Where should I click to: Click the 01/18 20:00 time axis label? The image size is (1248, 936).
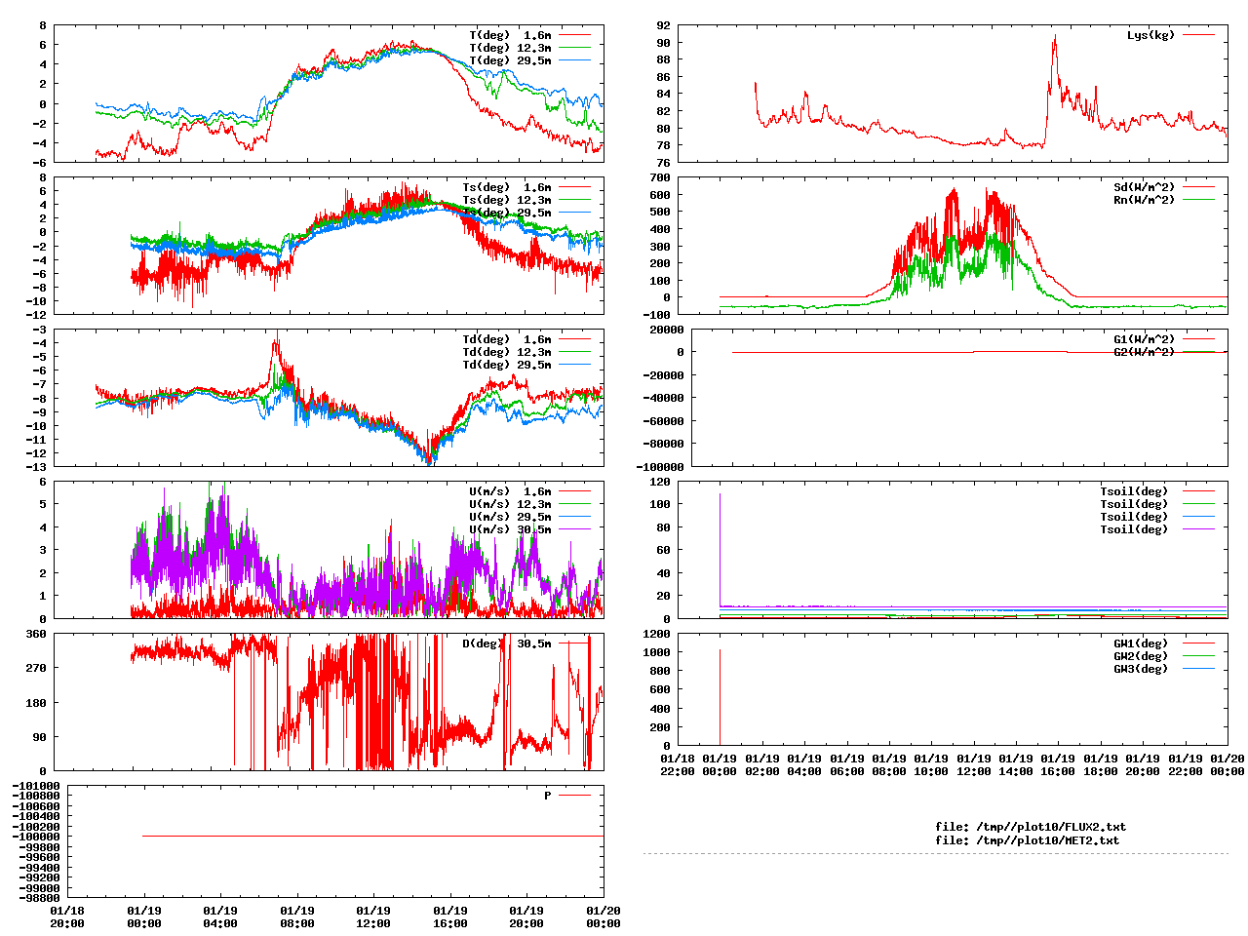point(67,917)
